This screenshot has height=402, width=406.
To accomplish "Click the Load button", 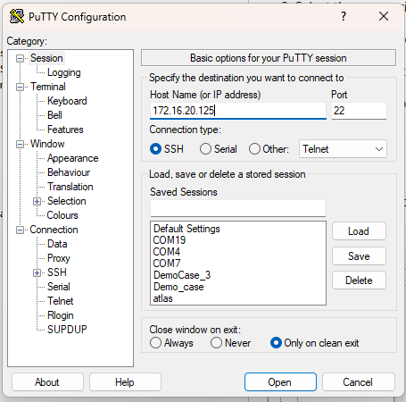I will [x=359, y=231].
